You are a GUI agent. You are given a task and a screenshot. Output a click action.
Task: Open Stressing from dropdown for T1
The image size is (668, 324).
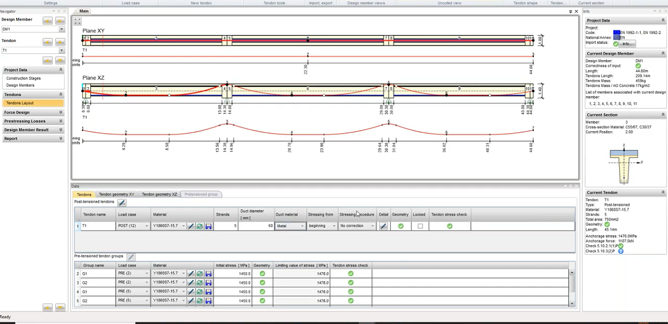pos(334,226)
